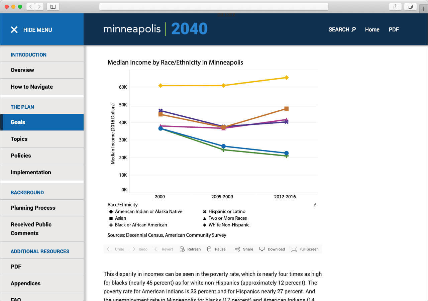Show all tabs in Safari
Viewport: 428px width, 301px height.
tap(410, 6)
